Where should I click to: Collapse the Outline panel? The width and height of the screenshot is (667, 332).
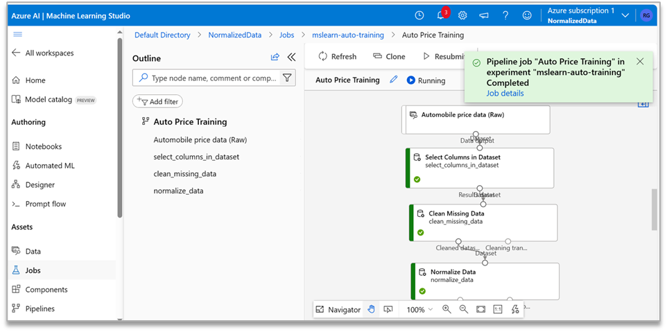coord(291,58)
